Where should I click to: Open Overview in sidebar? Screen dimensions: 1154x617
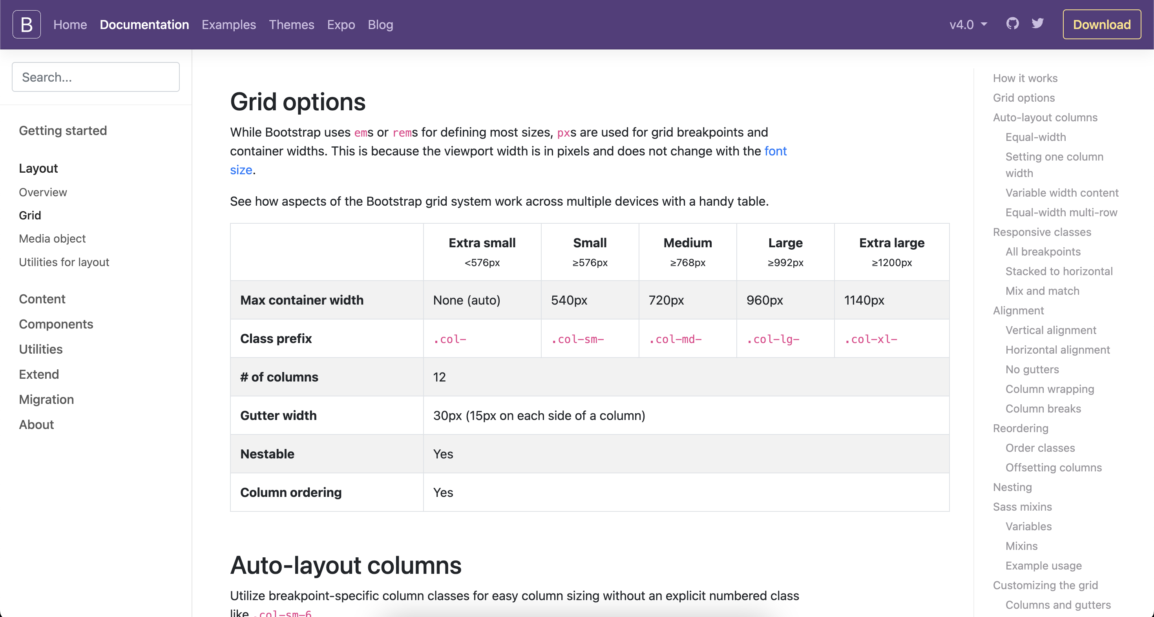tap(43, 192)
